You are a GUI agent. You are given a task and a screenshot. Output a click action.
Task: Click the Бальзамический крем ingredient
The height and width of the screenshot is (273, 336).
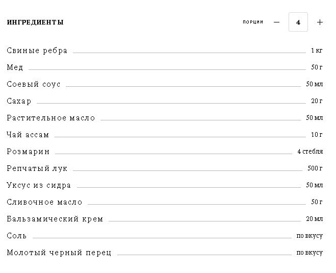click(55, 219)
